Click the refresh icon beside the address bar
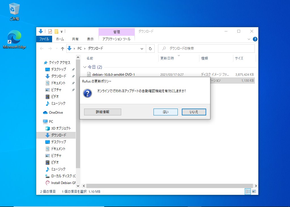Screen dimensions: 290x207 point(150,48)
